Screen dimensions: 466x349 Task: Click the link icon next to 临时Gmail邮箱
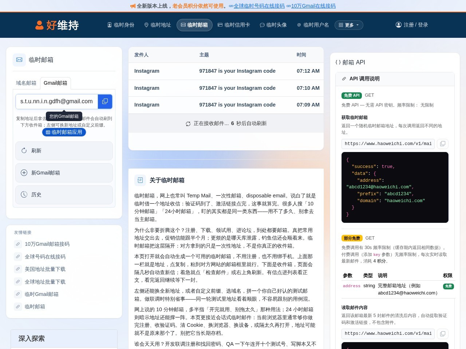(17, 294)
